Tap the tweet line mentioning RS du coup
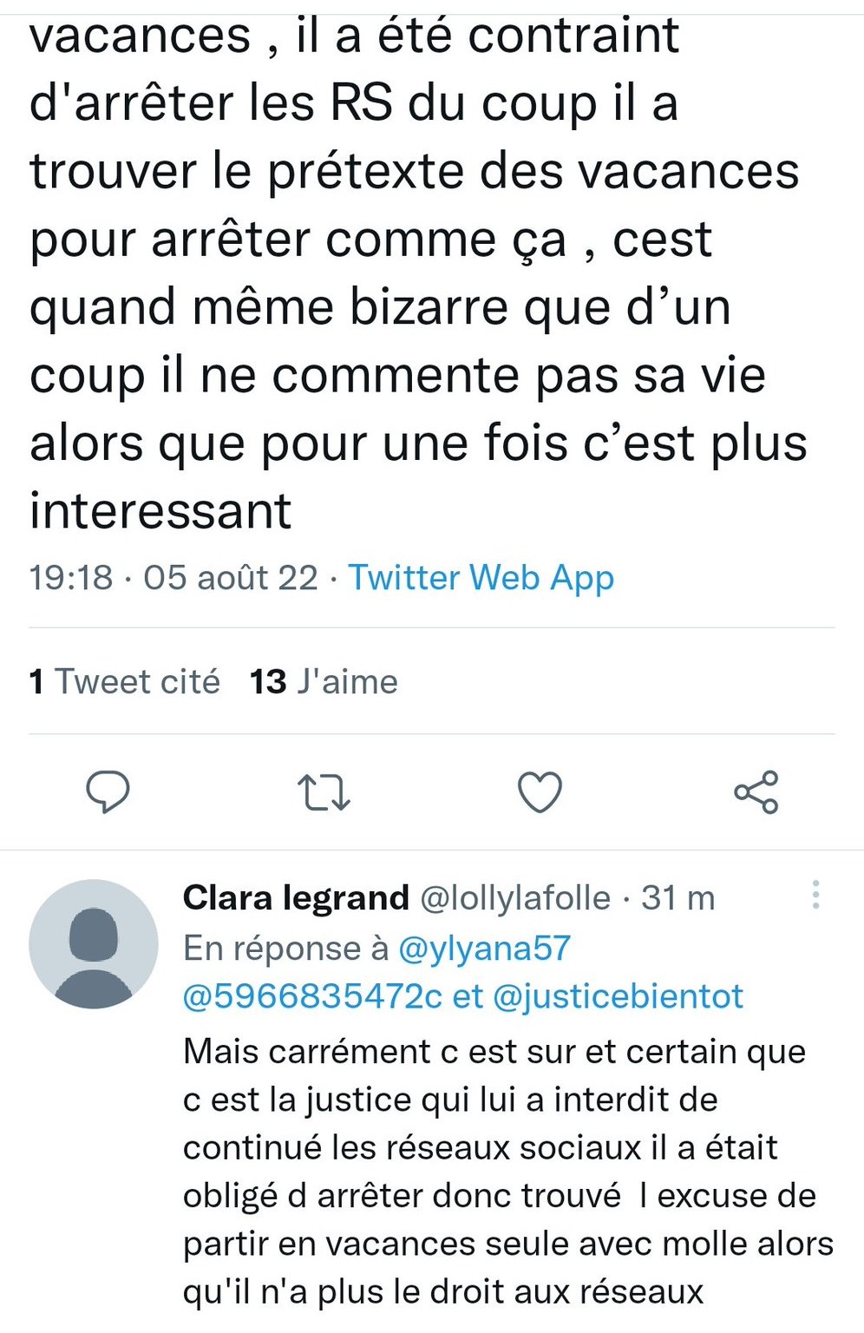The width and height of the screenshot is (864, 1333). 354,103
